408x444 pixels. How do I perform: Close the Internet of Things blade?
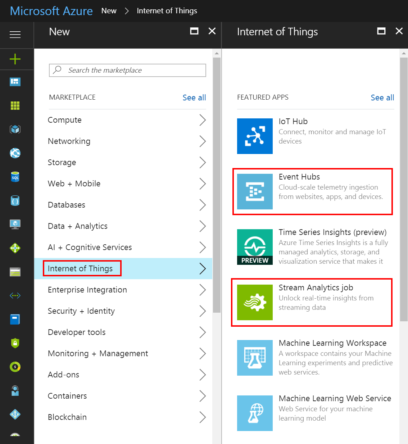click(x=399, y=31)
